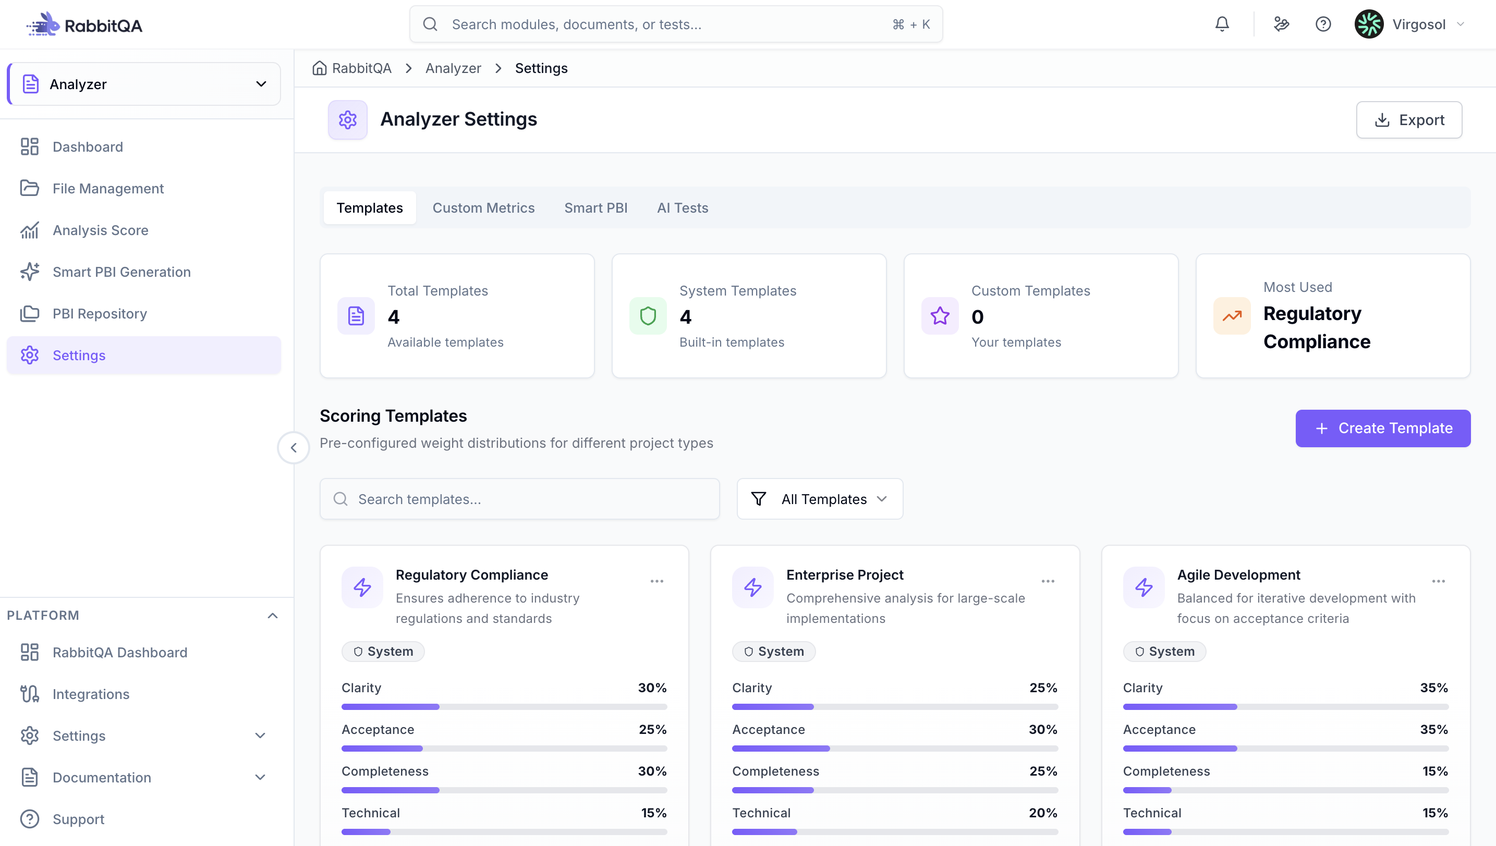Click the notifications bell icon
The height and width of the screenshot is (846, 1496).
tap(1222, 24)
